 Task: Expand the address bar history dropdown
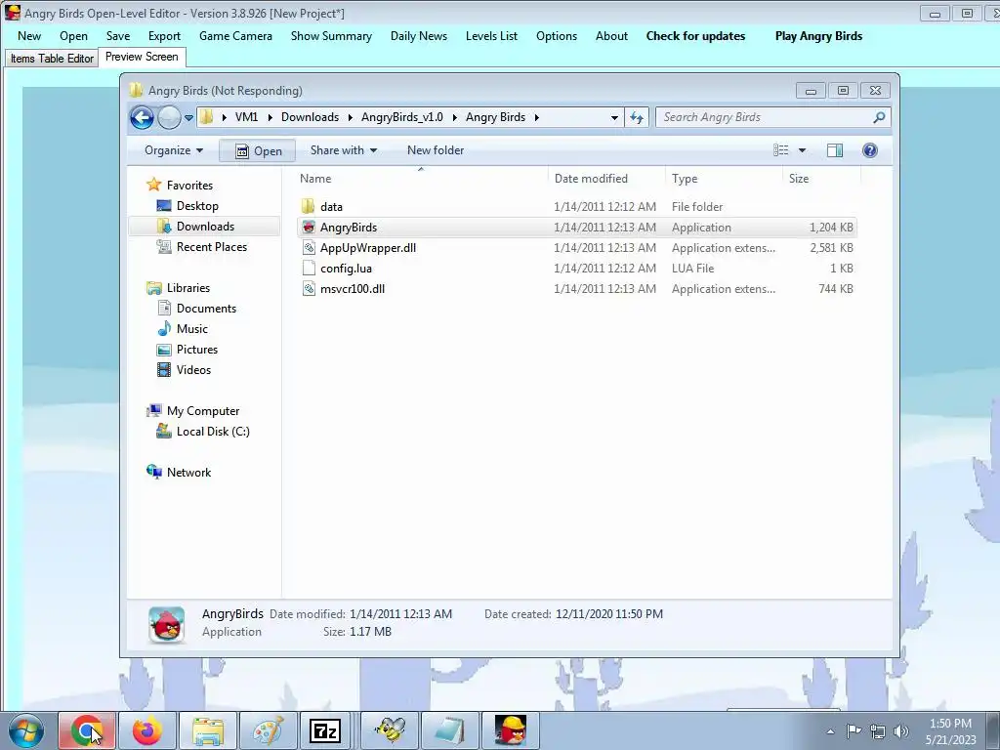coord(614,117)
